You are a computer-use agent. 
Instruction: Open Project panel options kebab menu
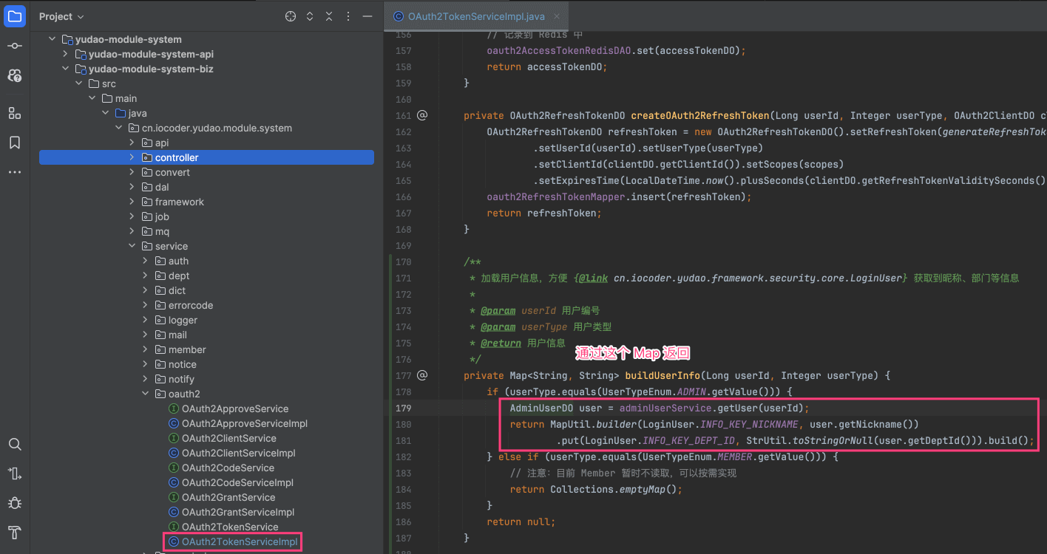348,16
